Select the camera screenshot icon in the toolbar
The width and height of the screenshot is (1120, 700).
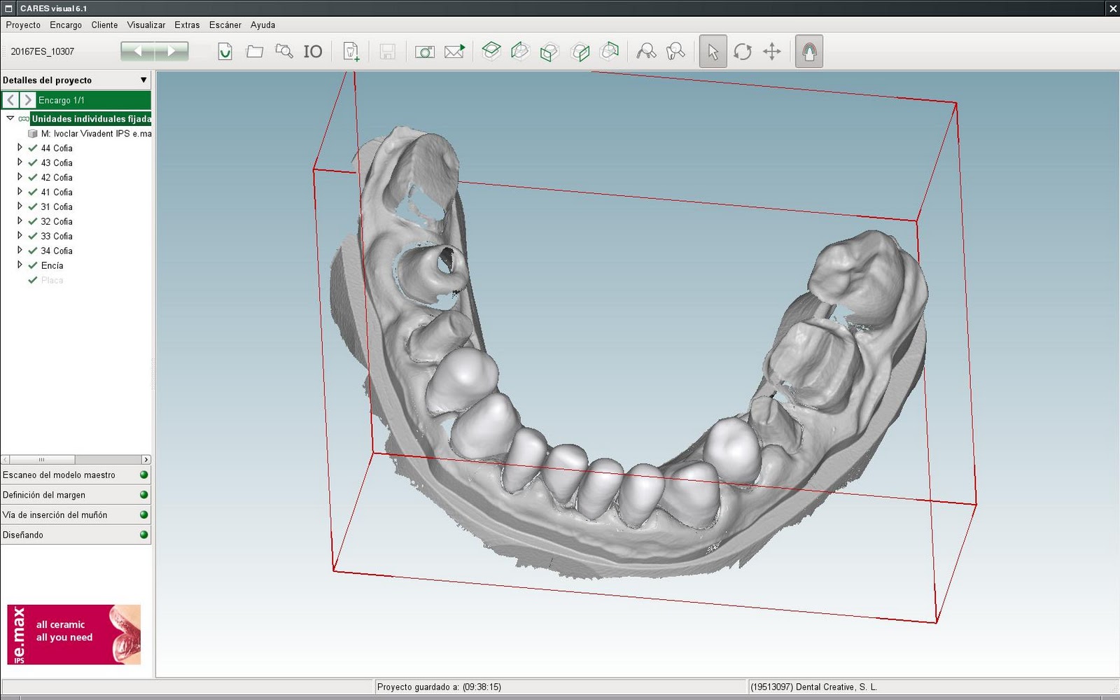424,51
